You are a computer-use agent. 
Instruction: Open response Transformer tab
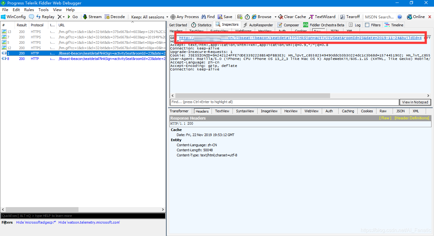(x=179, y=111)
